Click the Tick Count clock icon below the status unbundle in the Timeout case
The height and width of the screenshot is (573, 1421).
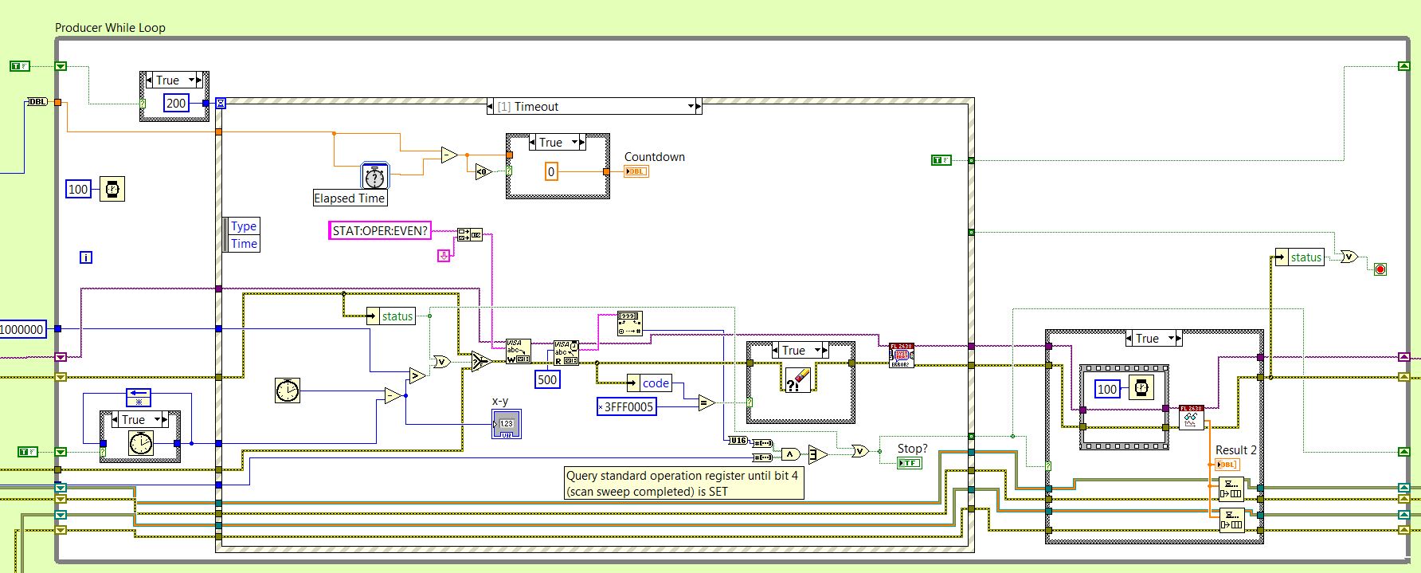tap(288, 391)
